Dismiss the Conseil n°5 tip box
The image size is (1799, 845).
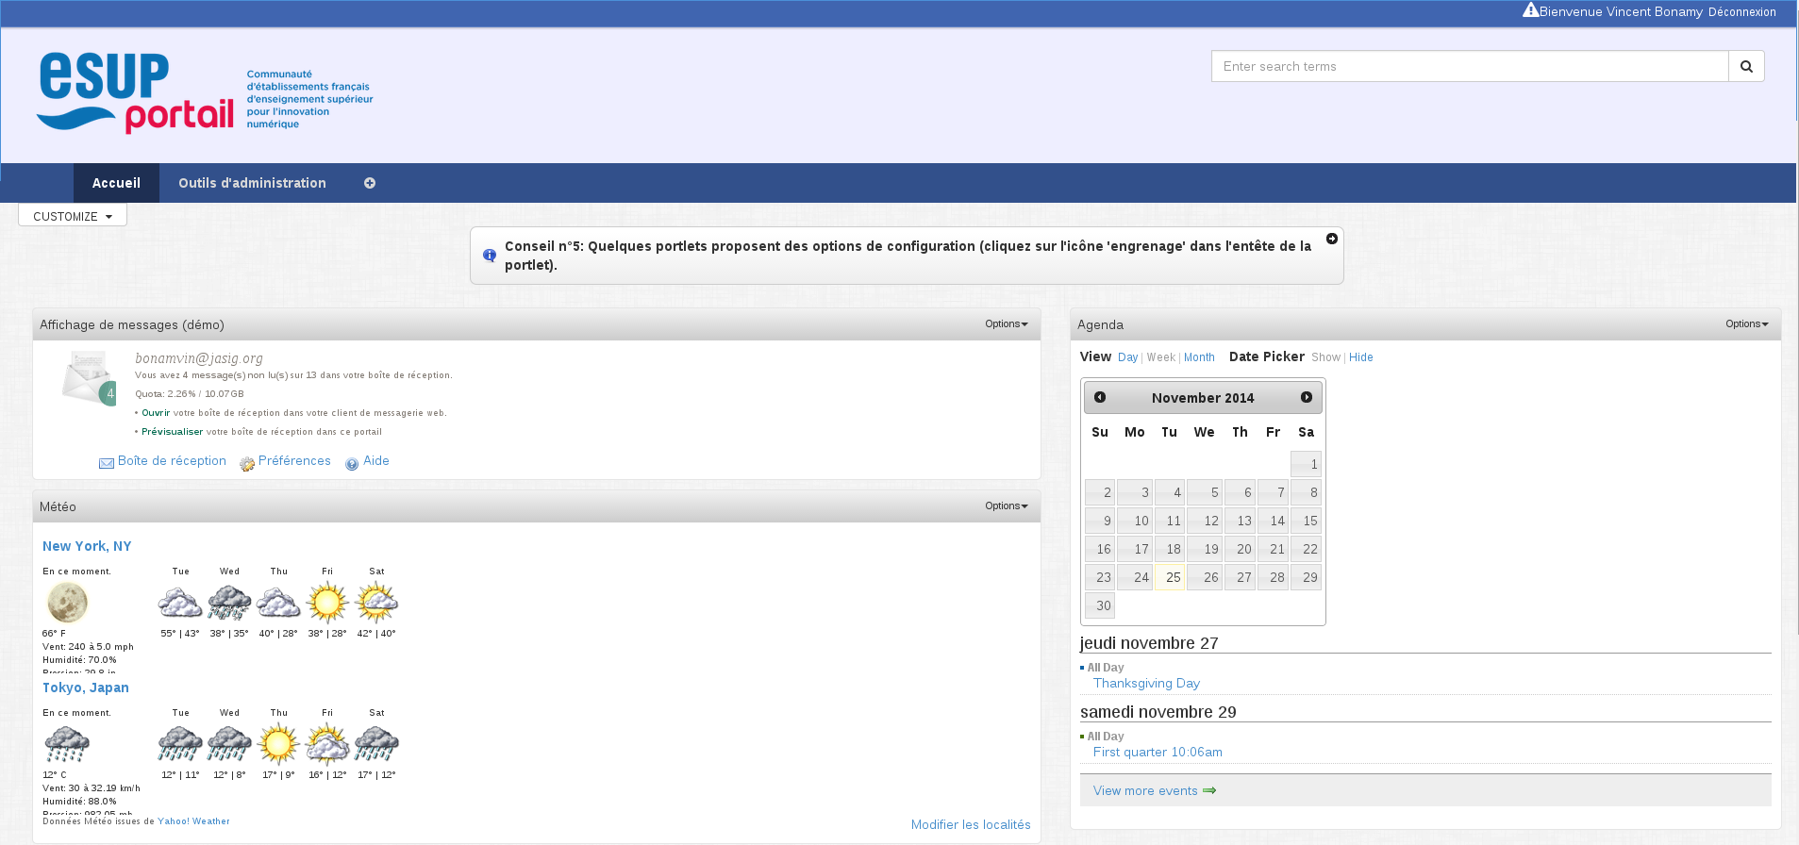[x=1331, y=239]
